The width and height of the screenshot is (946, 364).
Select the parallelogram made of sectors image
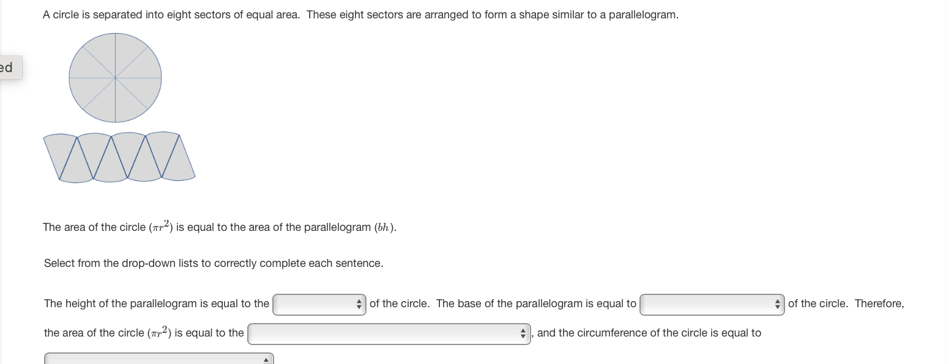tap(119, 156)
